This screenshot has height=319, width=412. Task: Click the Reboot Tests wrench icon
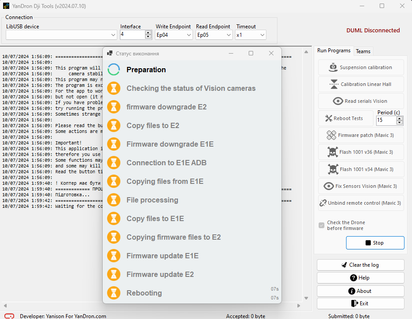point(328,118)
